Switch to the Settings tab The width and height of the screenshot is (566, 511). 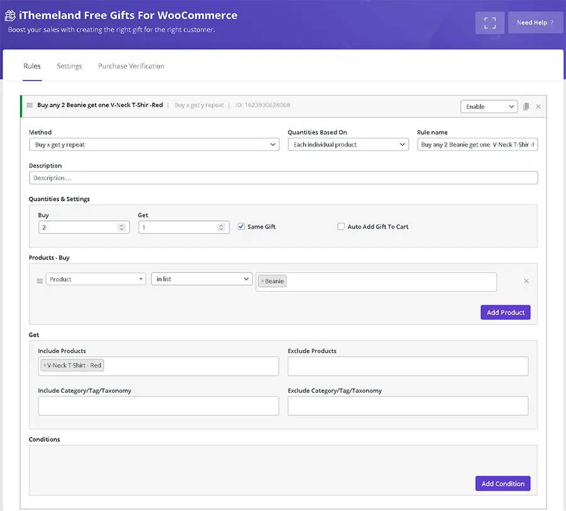click(69, 66)
